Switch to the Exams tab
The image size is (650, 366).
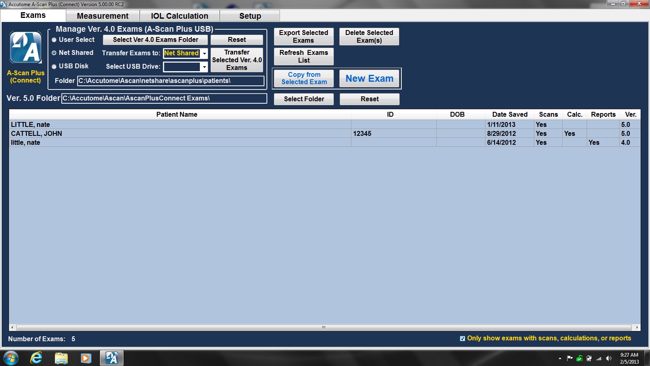(33, 15)
